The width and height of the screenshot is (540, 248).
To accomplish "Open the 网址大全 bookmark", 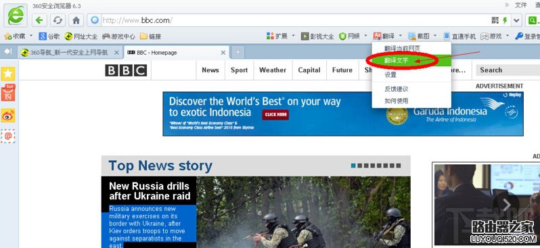I will point(81,36).
